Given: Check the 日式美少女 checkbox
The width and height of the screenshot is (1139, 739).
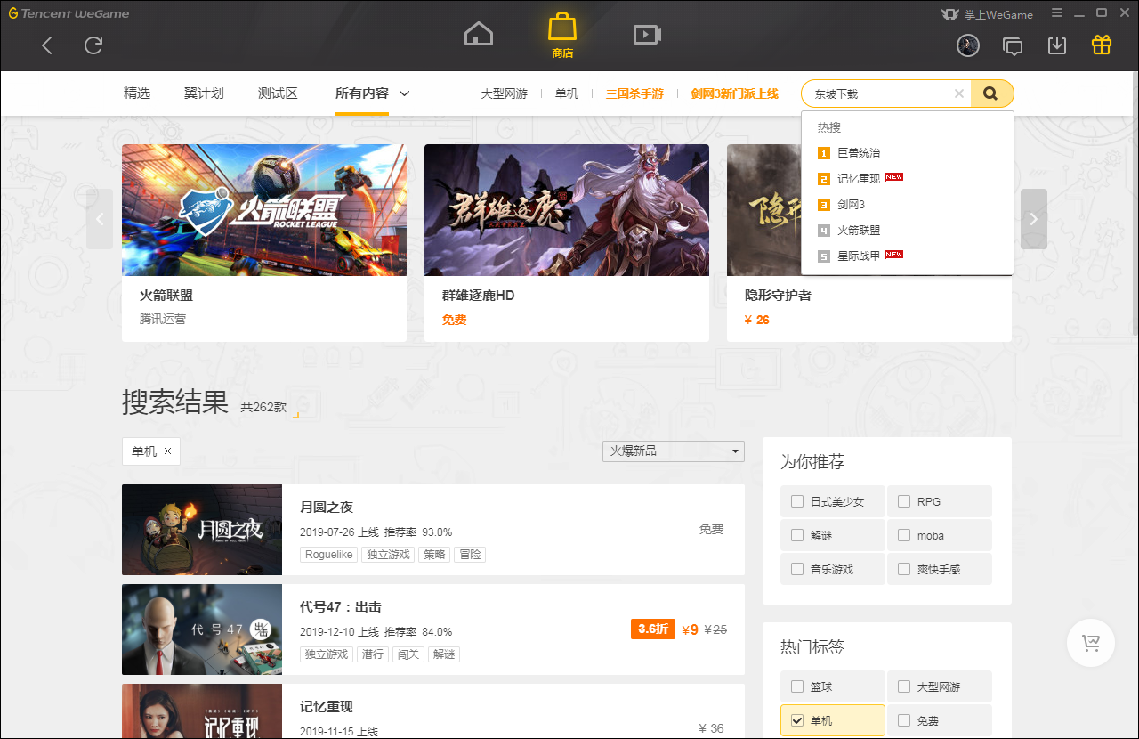Looking at the screenshot, I should [x=797, y=501].
